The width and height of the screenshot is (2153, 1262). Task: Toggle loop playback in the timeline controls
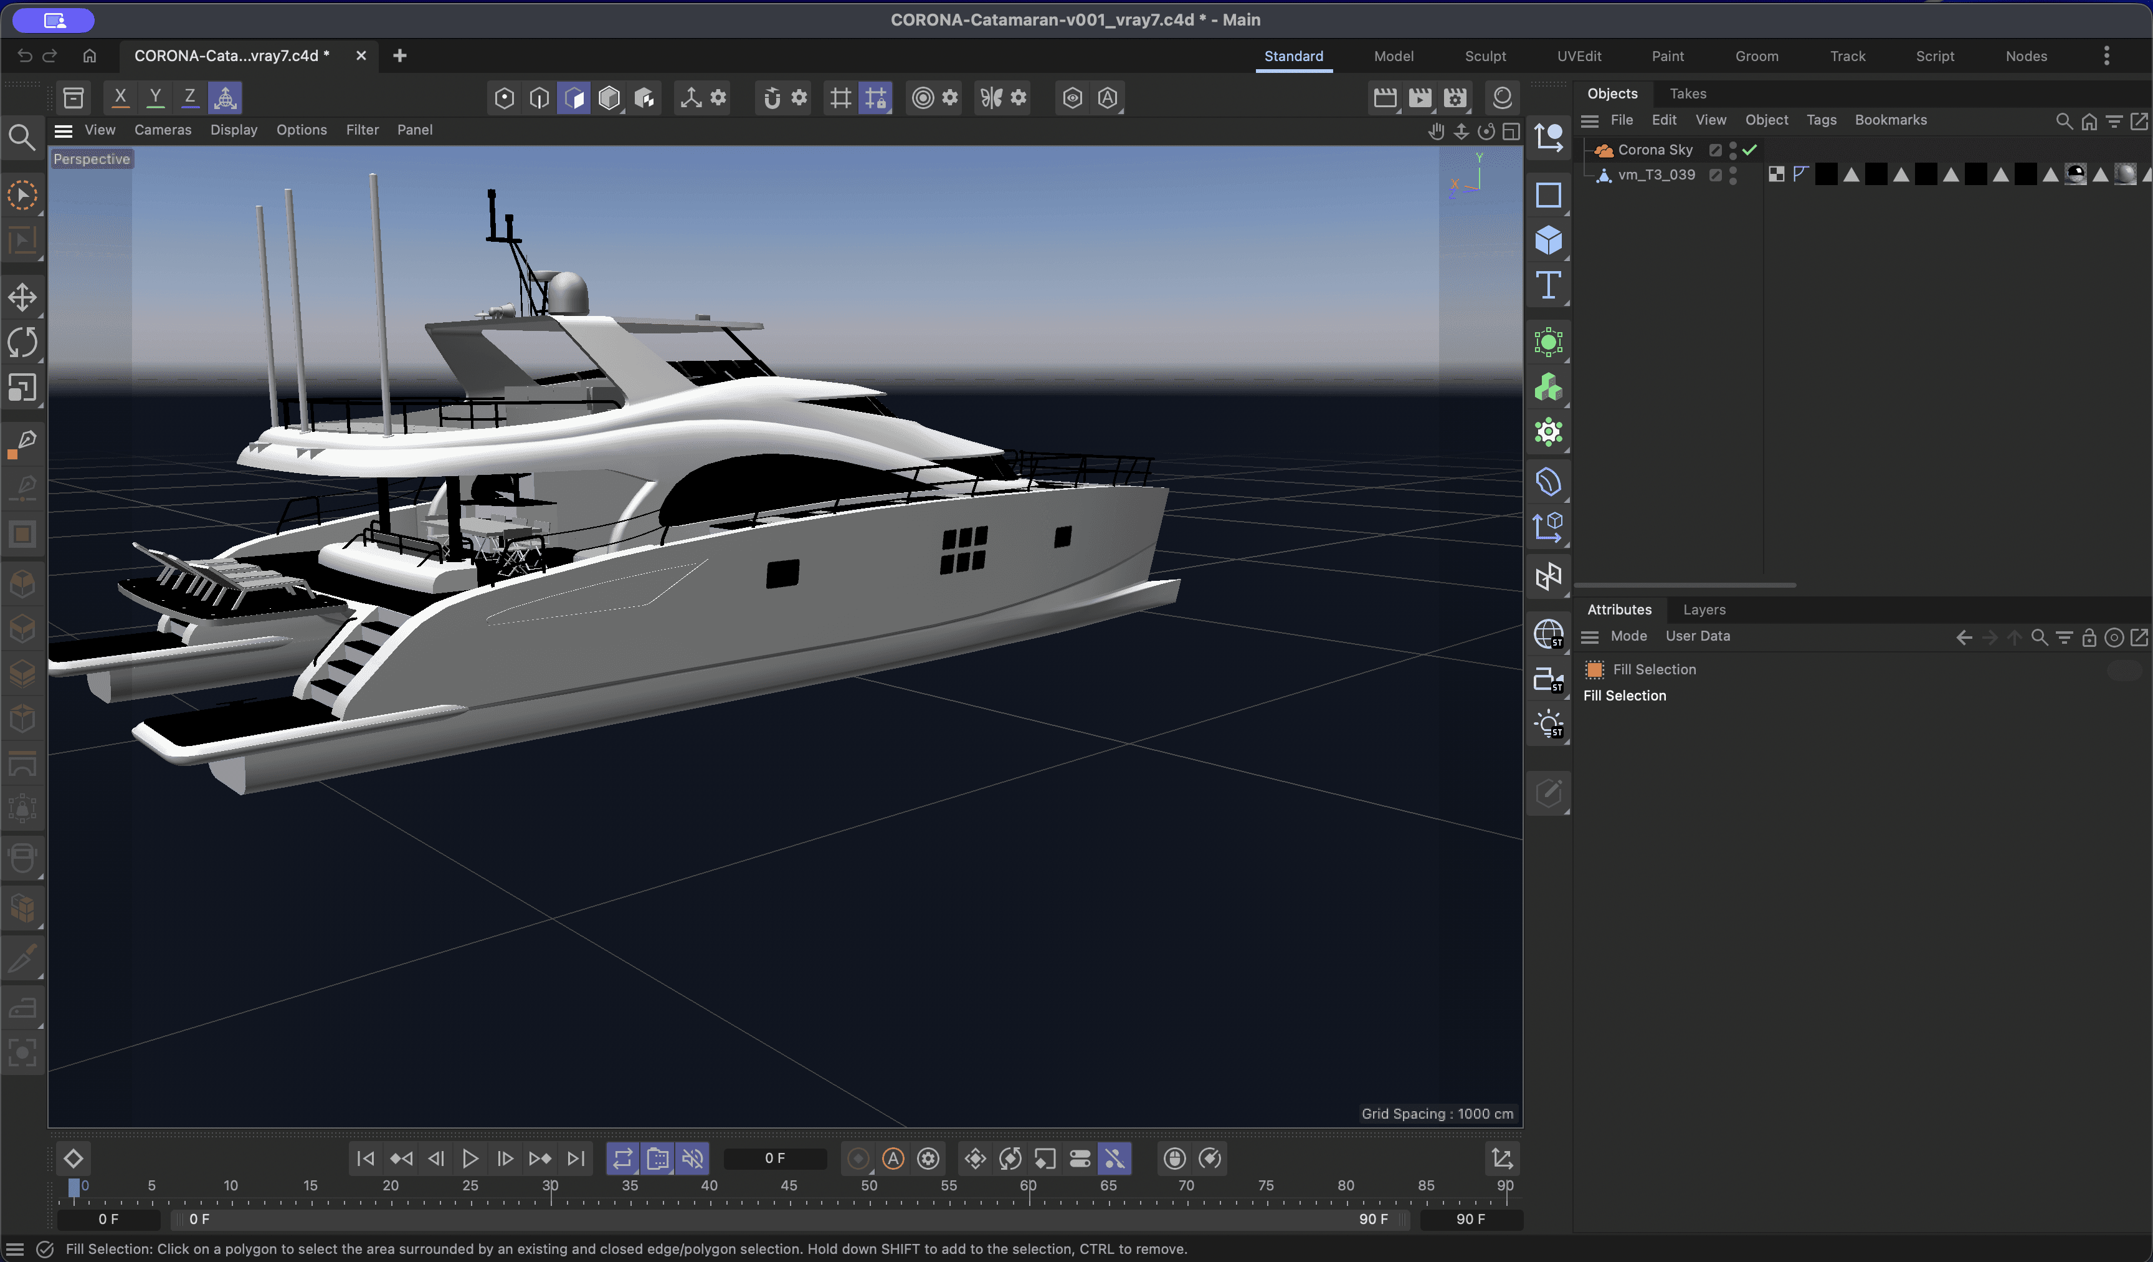623,1159
